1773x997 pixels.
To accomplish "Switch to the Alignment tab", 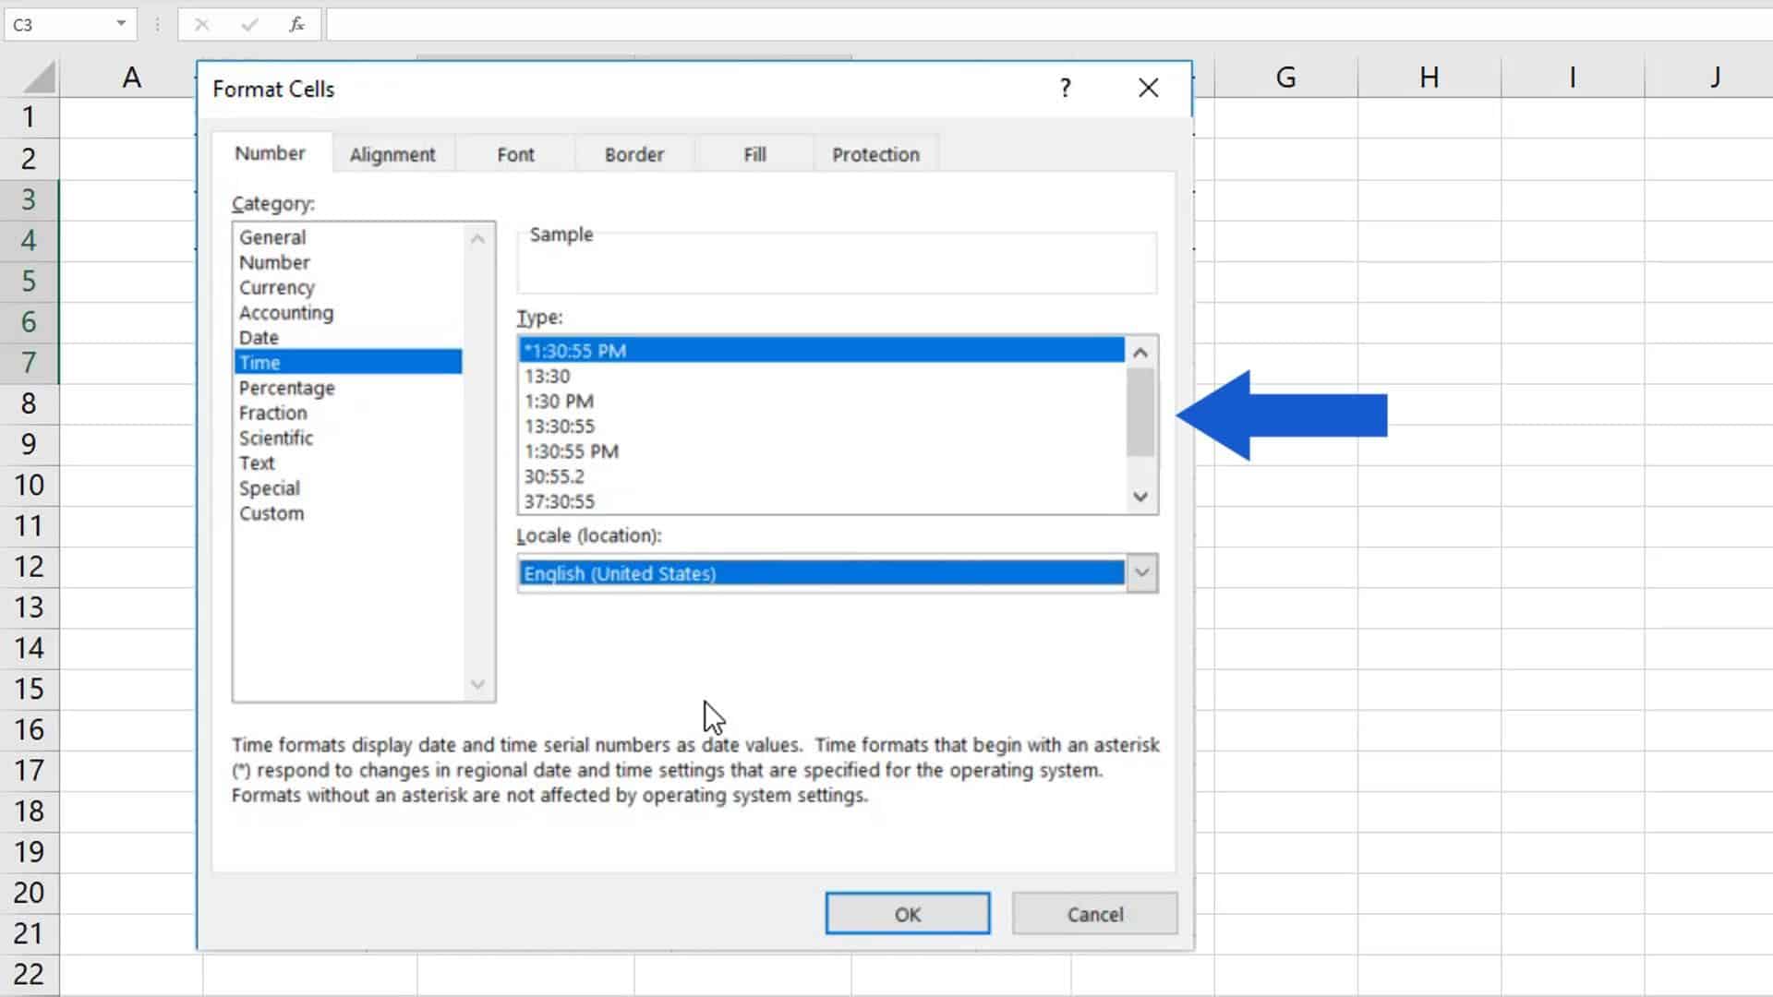I will 392,153.
